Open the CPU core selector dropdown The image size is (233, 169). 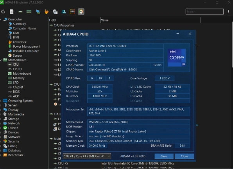(x=87, y=156)
